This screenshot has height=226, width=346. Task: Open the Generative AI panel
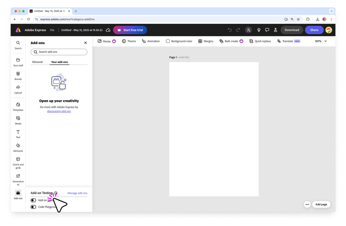(x=18, y=179)
